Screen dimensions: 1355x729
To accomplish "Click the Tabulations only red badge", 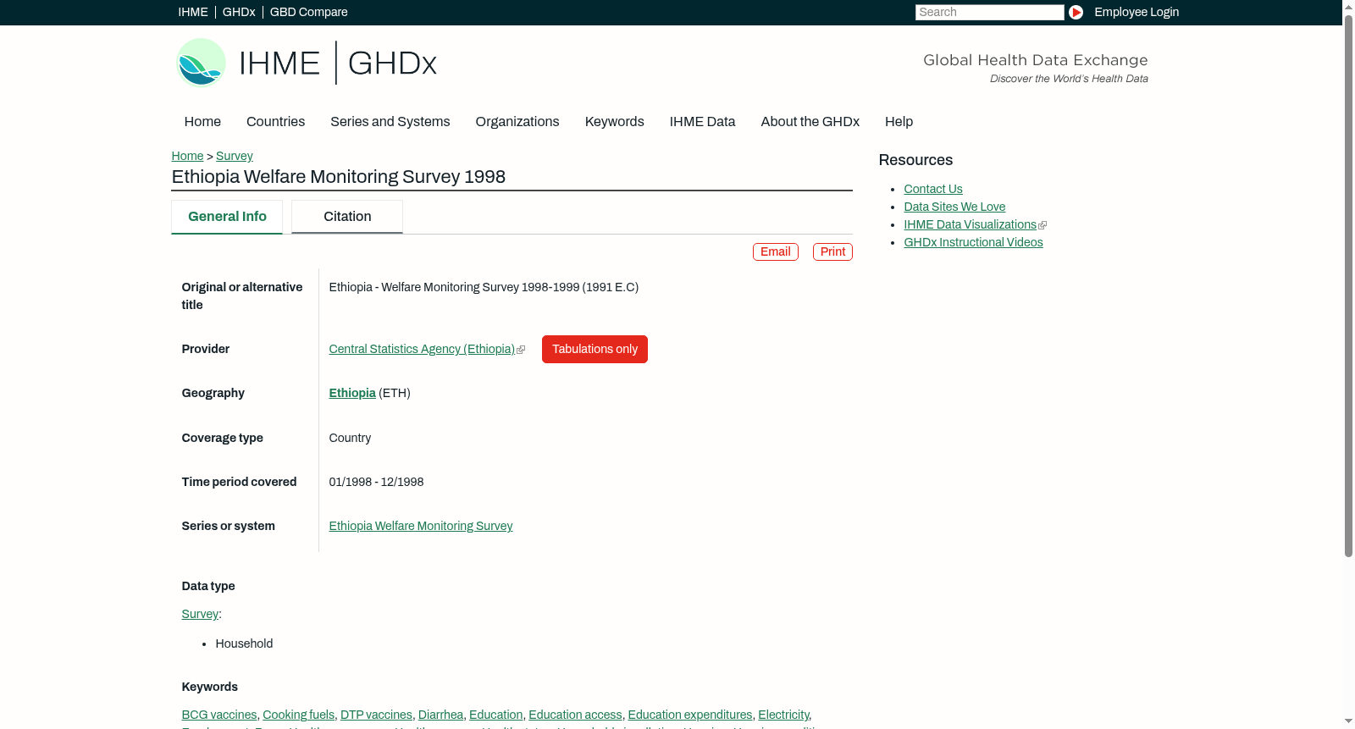I will pos(595,349).
